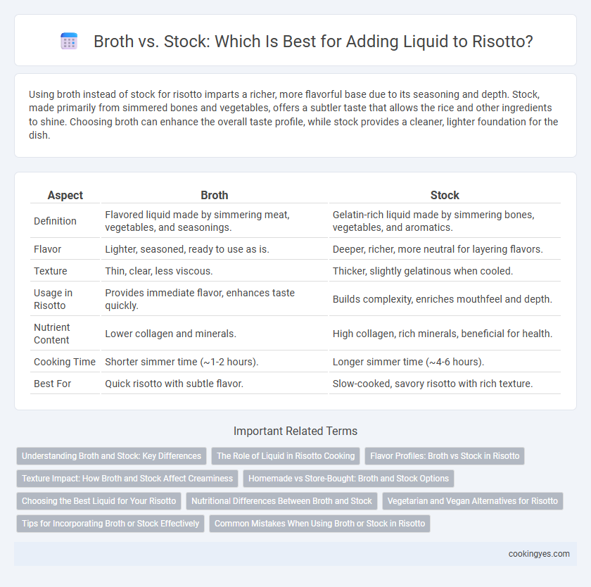Viewport: 591px width, 587px height.
Task: Select Nutritional Differences Between Broth and Stock tag
Action: pyautogui.click(x=281, y=501)
